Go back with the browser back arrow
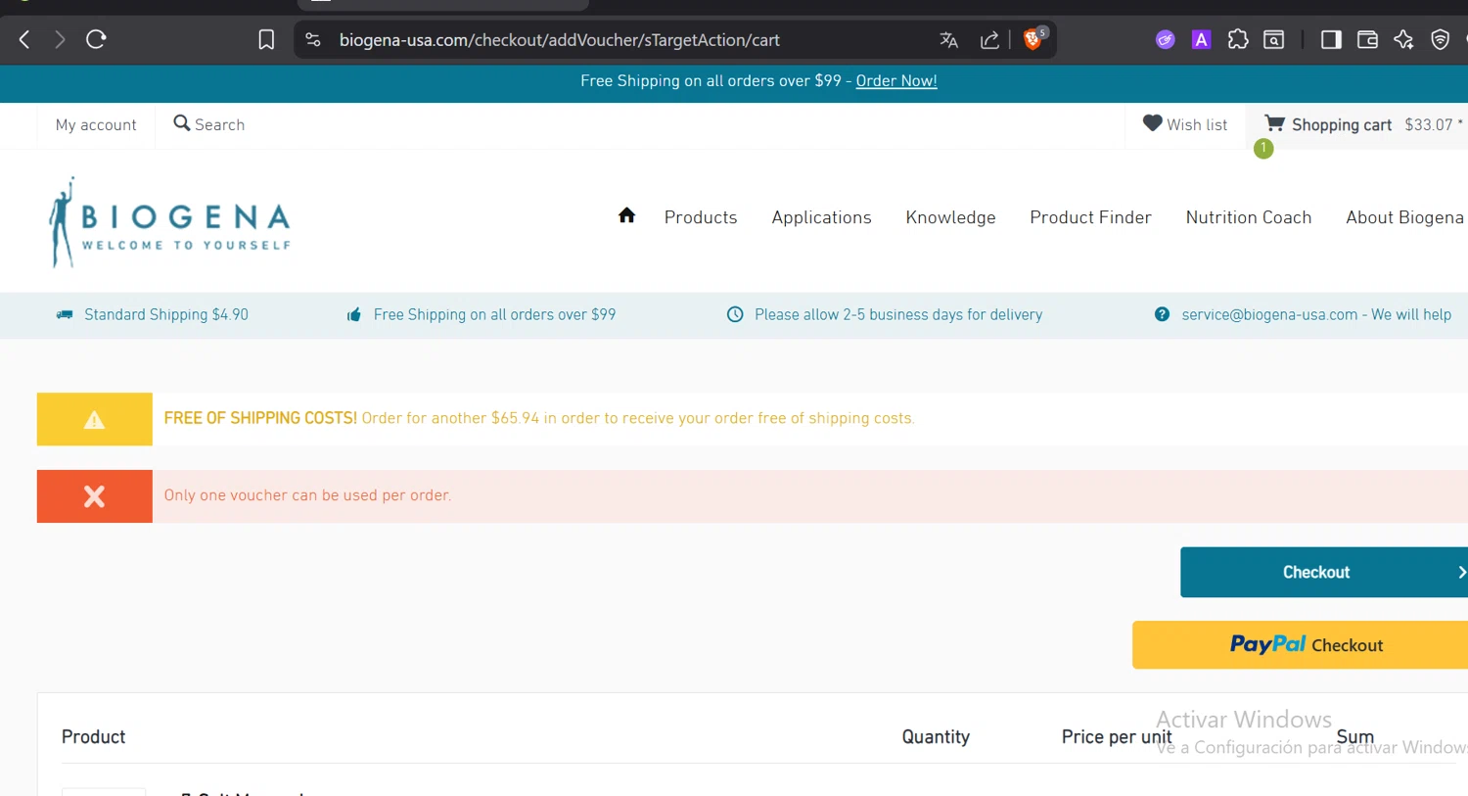Screen dimensions: 1468x796 click(24, 39)
